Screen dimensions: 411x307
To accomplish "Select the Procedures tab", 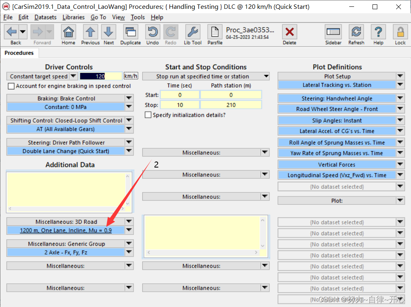I will [19, 53].
